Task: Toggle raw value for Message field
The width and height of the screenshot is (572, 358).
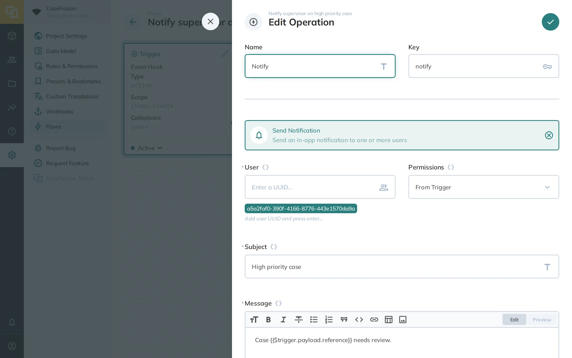Action: (278, 303)
